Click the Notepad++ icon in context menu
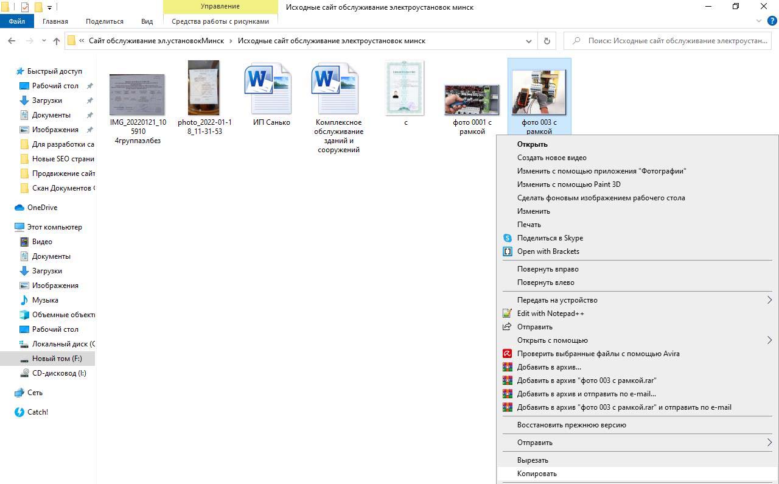 point(507,314)
